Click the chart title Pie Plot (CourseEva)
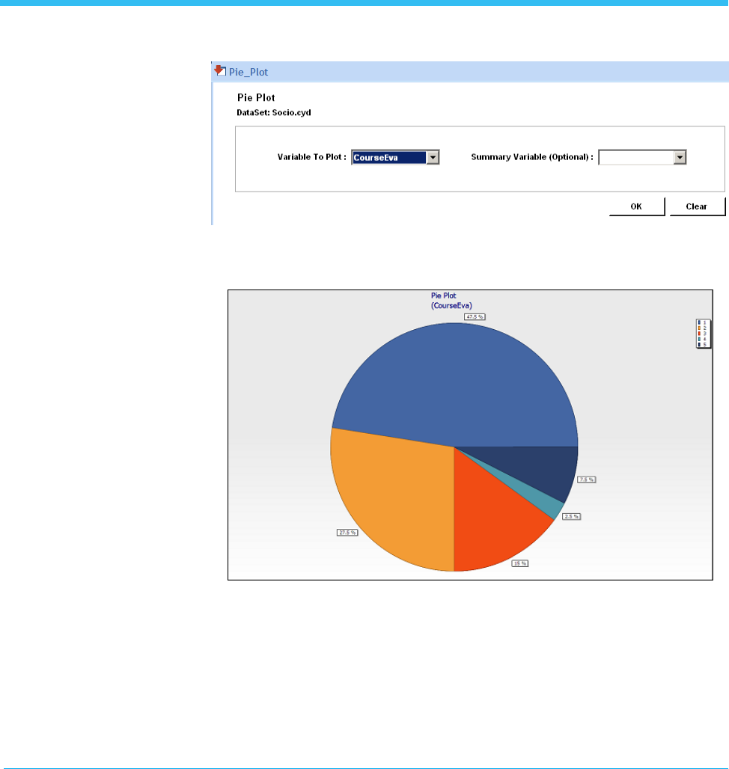Viewport: 729px width, 769px height. click(451, 301)
